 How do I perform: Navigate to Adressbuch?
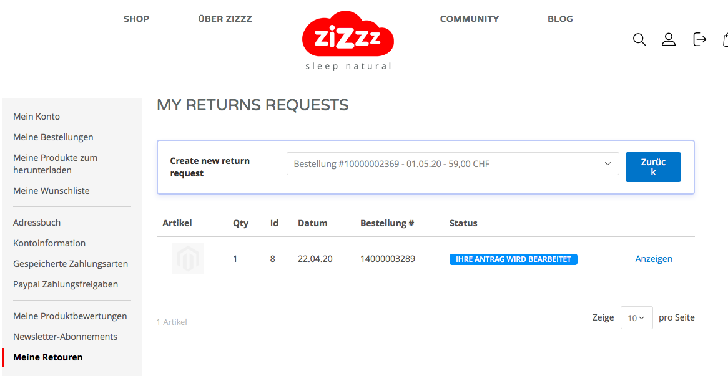click(x=37, y=223)
